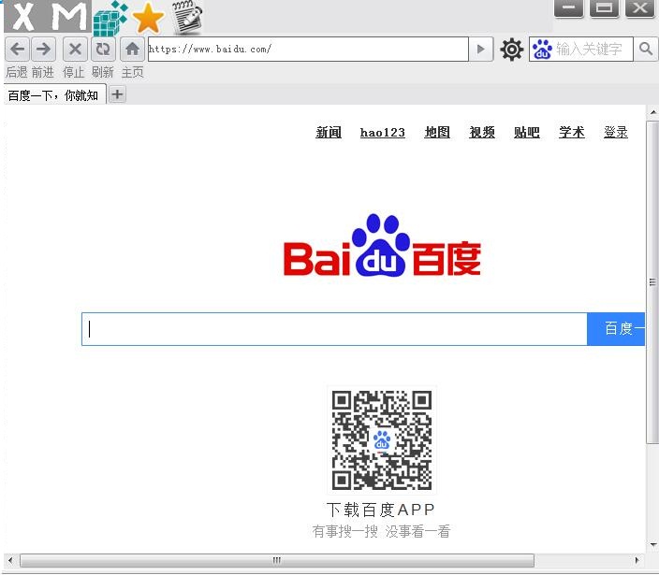
Task: Open a new tab with the plus button
Action: 117,94
